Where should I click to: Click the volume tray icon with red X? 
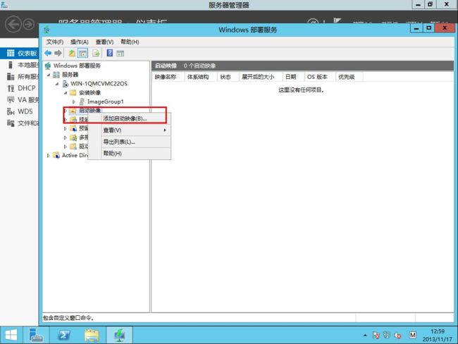tap(397, 336)
